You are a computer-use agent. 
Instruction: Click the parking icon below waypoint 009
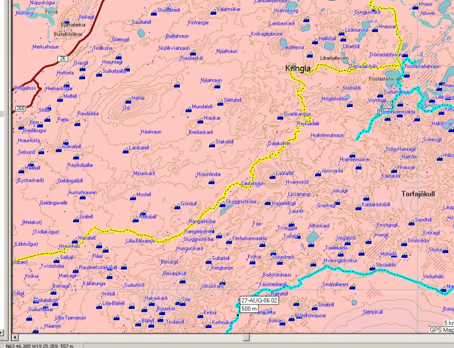coord(380,112)
